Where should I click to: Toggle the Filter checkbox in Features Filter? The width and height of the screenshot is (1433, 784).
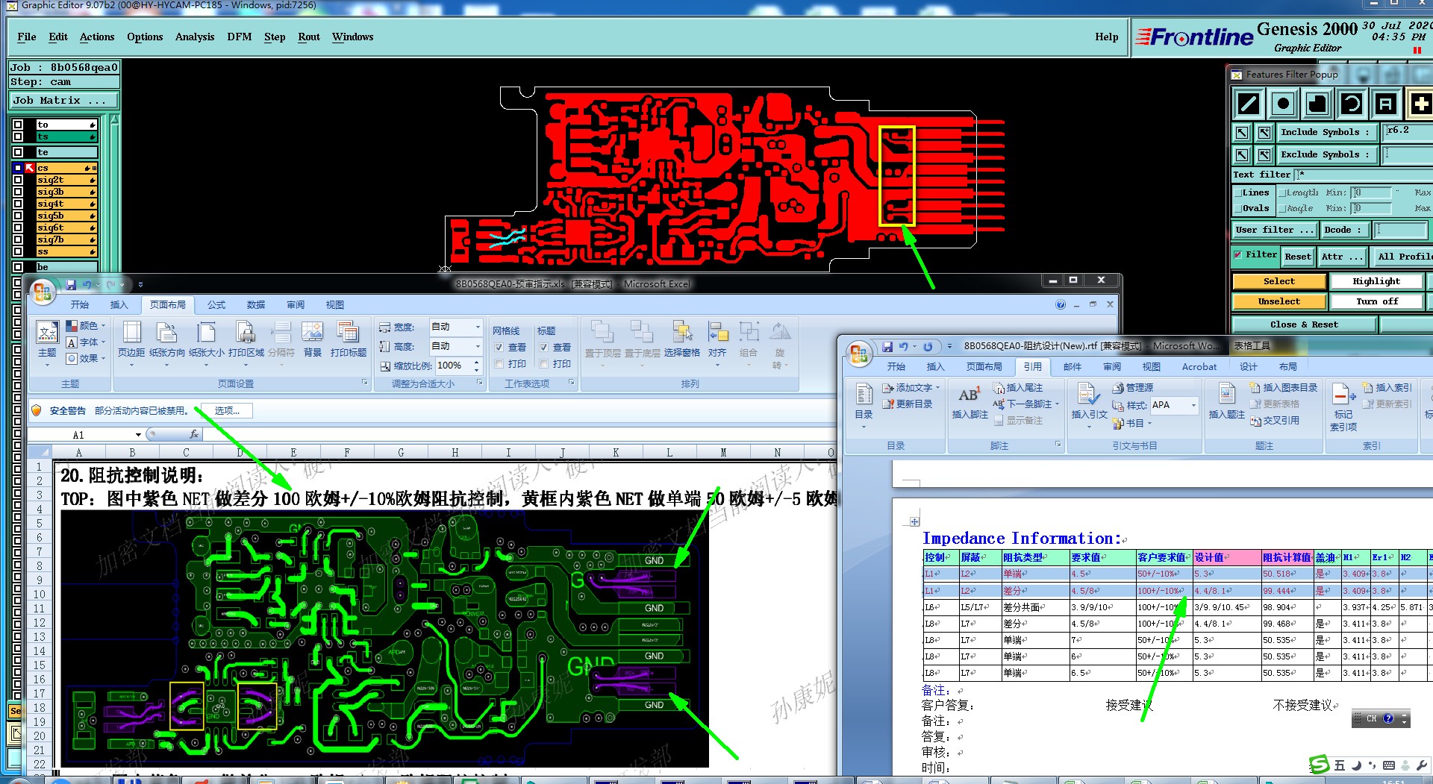(x=1238, y=255)
